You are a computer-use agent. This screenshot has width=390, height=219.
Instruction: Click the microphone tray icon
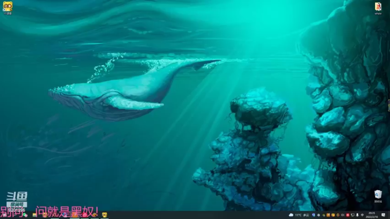(357, 215)
